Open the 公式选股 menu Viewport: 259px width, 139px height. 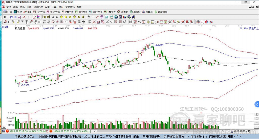click(x=38, y=7)
